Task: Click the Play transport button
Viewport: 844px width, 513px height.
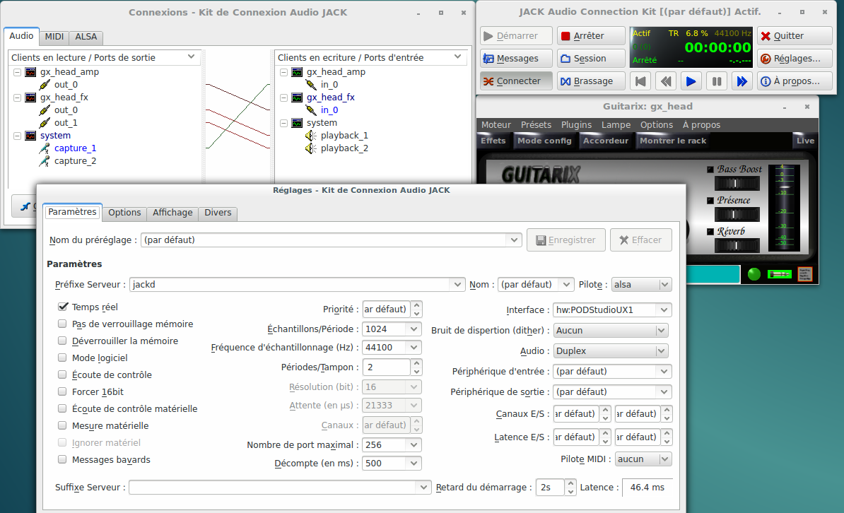Action: pos(691,81)
